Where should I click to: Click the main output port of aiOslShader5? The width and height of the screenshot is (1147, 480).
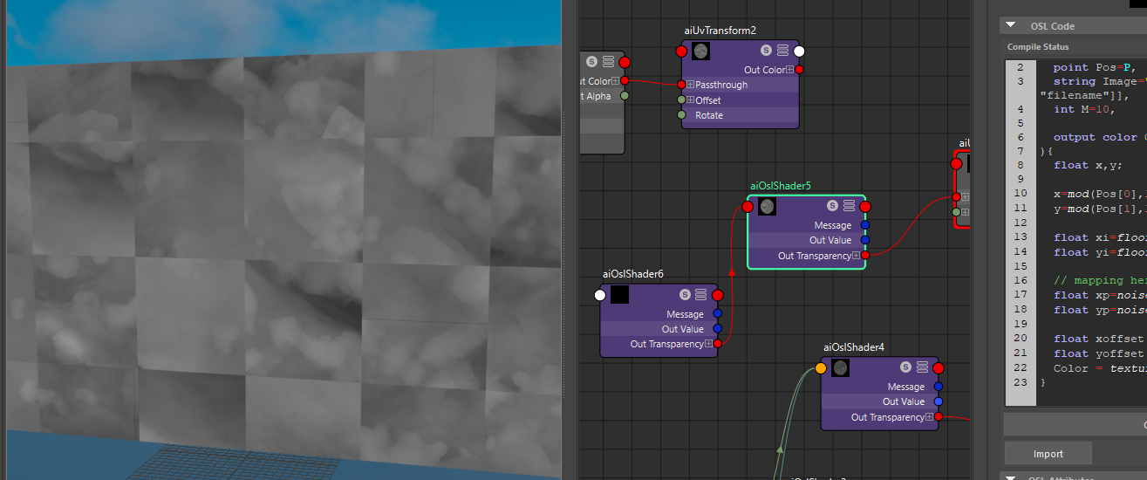pyautogui.click(x=865, y=207)
